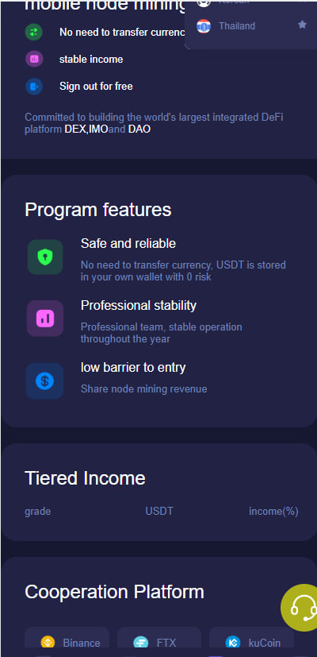Toggle the star next to Thailand
The width and height of the screenshot is (317, 657).
point(302,25)
